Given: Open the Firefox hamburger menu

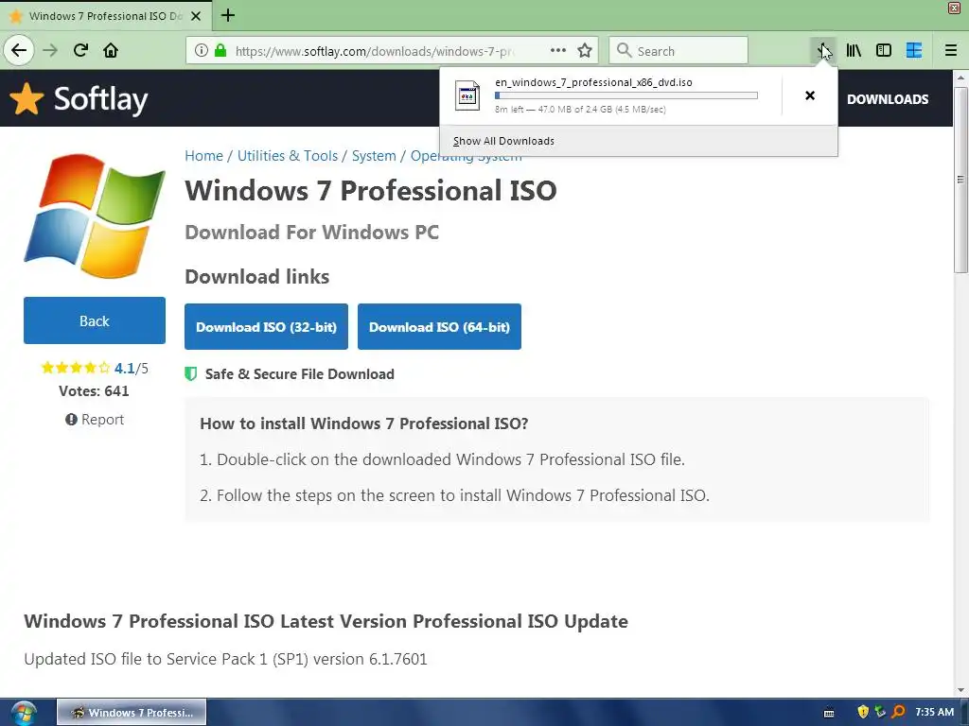Looking at the screenshot, I should tap(951, 50).
